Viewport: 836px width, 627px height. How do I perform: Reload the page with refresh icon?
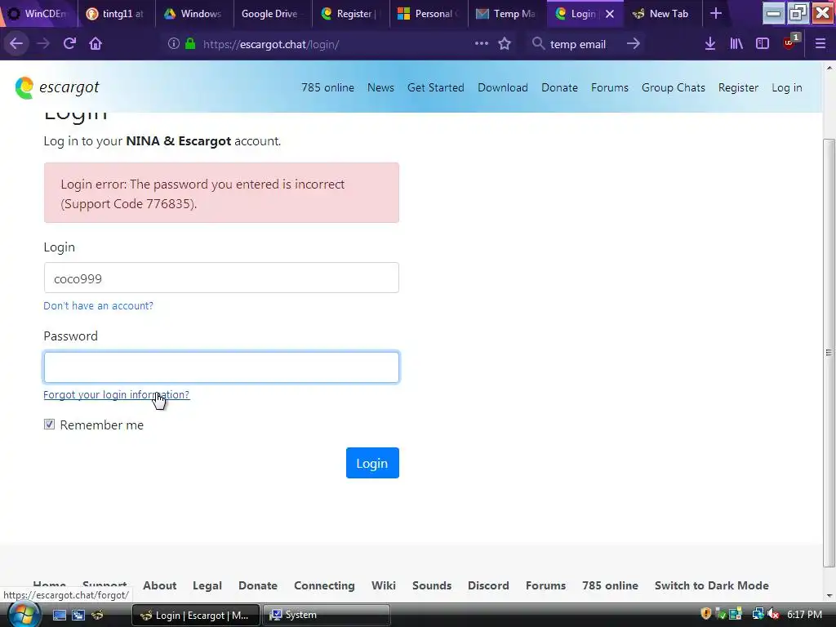69,44
